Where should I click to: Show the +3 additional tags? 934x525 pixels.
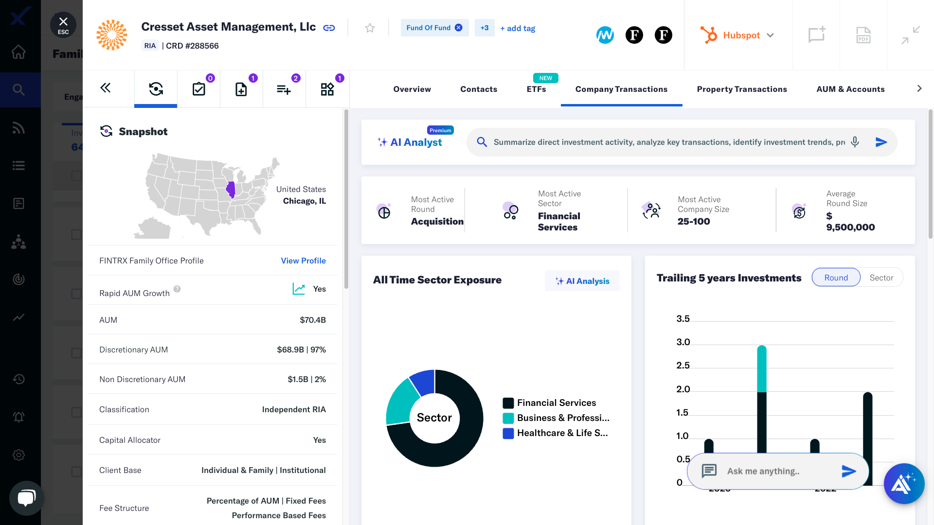coord(485,28)
